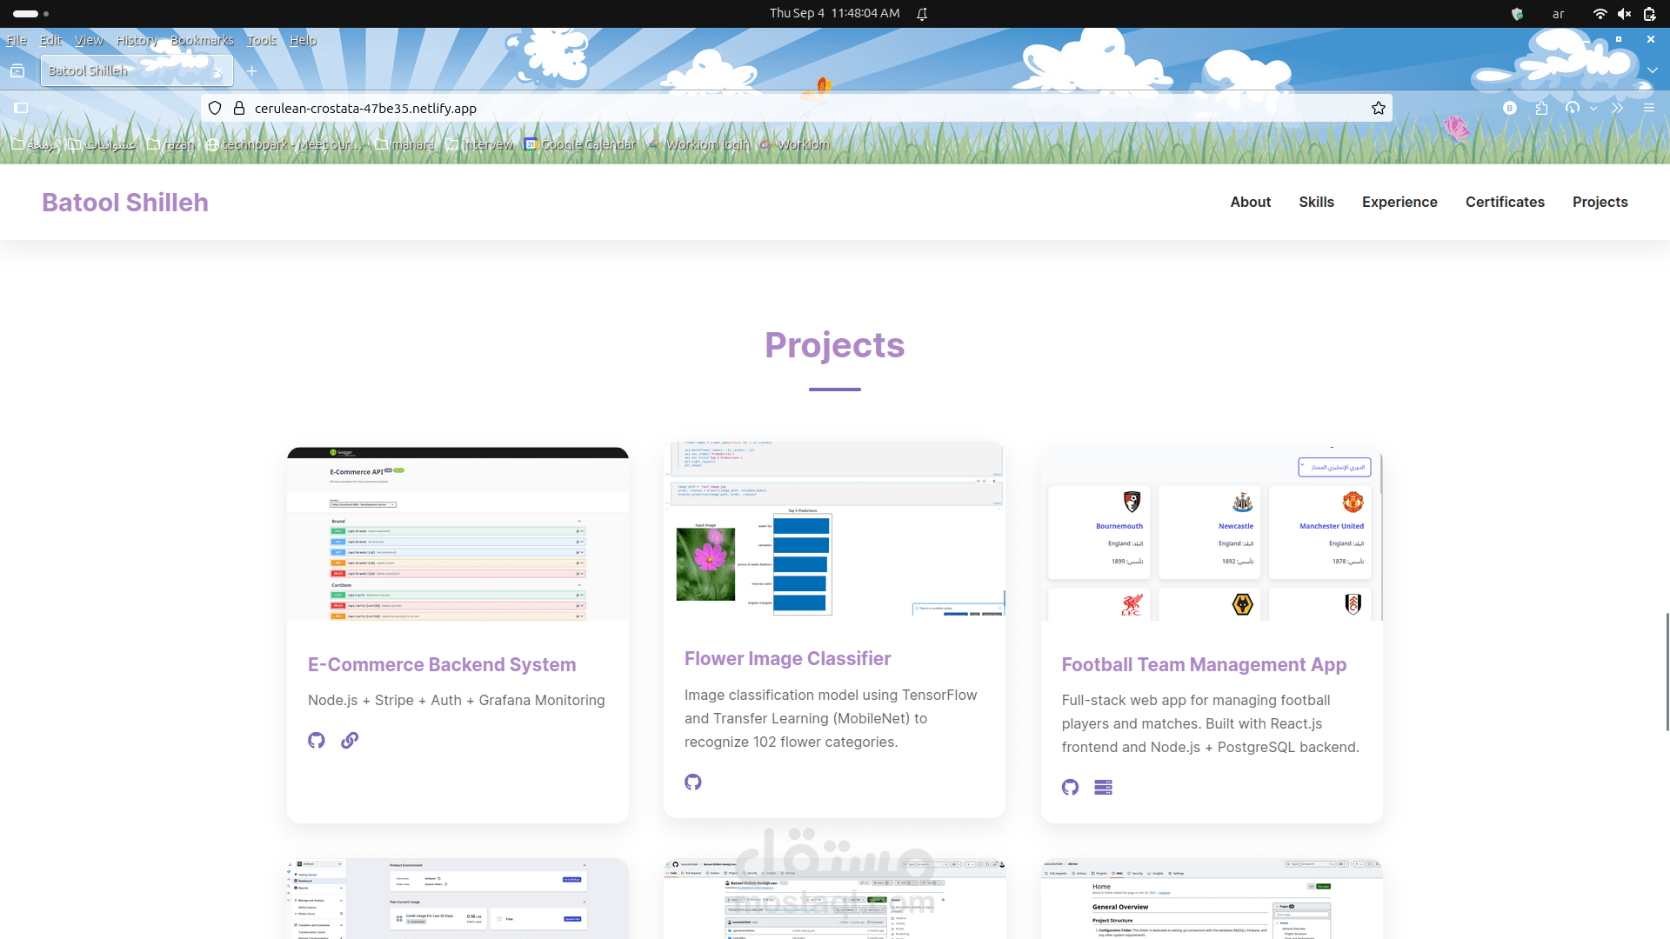Open the notification bell in top bar
Screen dimensions: 1670x939
(x=922, y=13)
